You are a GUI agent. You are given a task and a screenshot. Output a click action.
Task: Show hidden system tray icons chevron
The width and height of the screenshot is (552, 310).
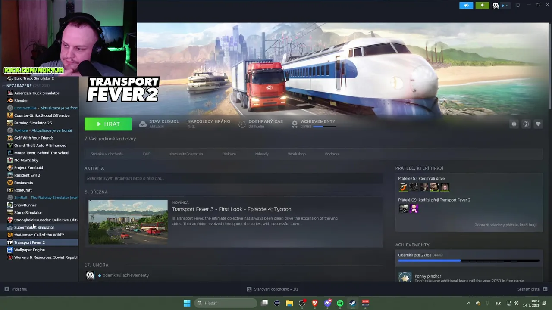pyautogui.click(x=469, y=303)
